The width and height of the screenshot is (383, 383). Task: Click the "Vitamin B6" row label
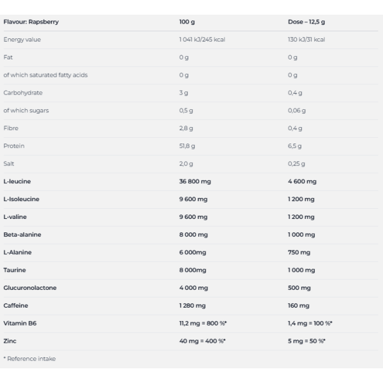(20, 323)
